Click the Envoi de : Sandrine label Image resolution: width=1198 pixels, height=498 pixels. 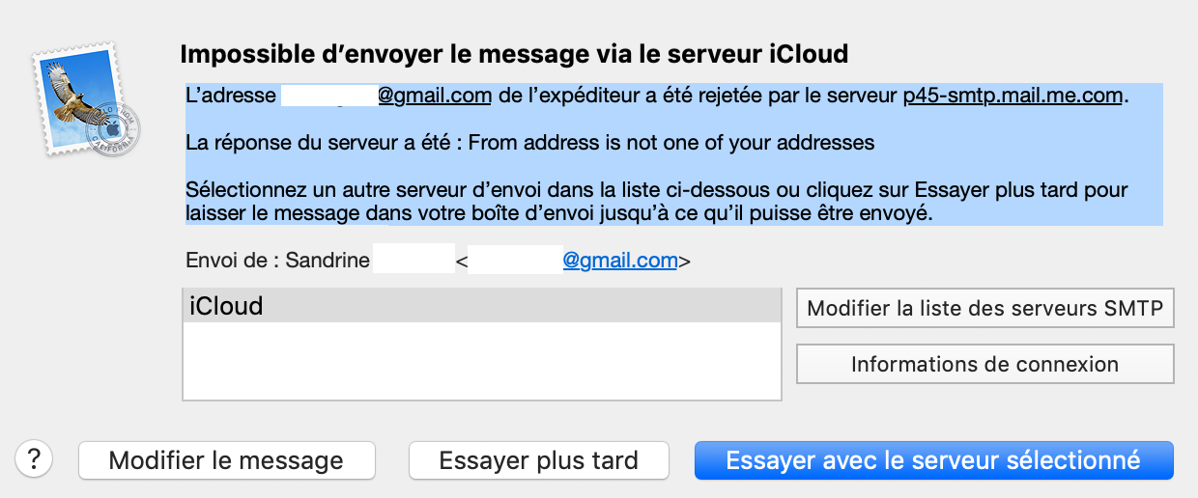click(276, 260)
